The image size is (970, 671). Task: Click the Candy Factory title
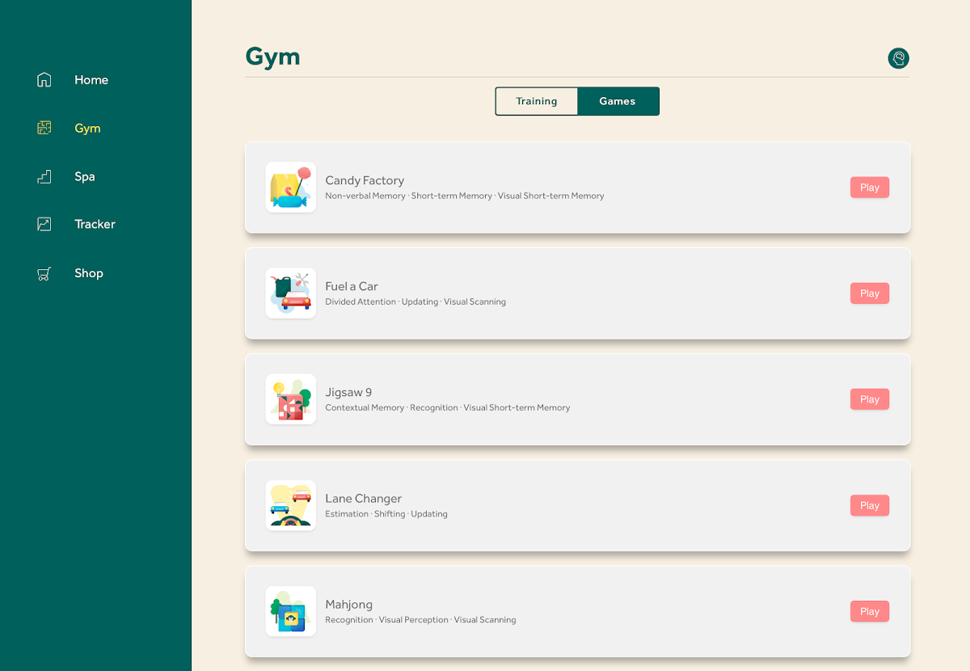tap(365, 180)
